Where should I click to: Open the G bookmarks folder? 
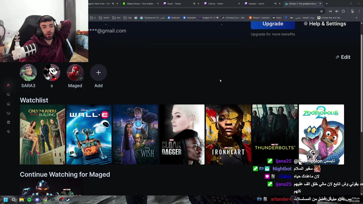(x=93, y=18)
